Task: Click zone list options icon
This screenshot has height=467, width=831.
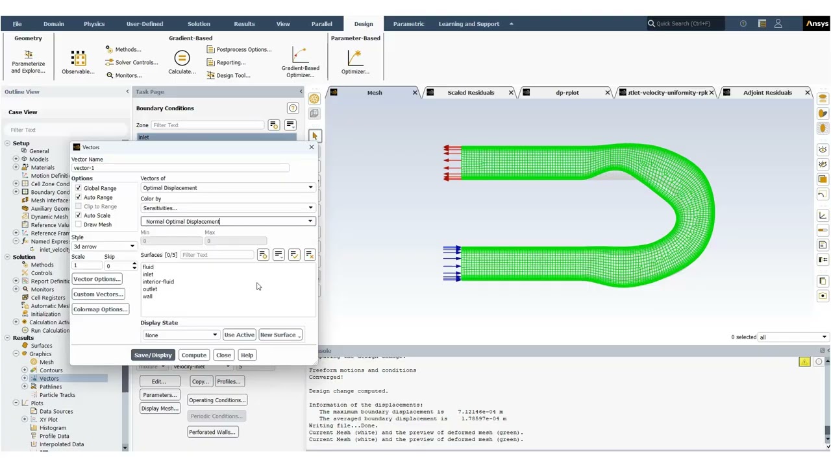Action: click(290, 125)
